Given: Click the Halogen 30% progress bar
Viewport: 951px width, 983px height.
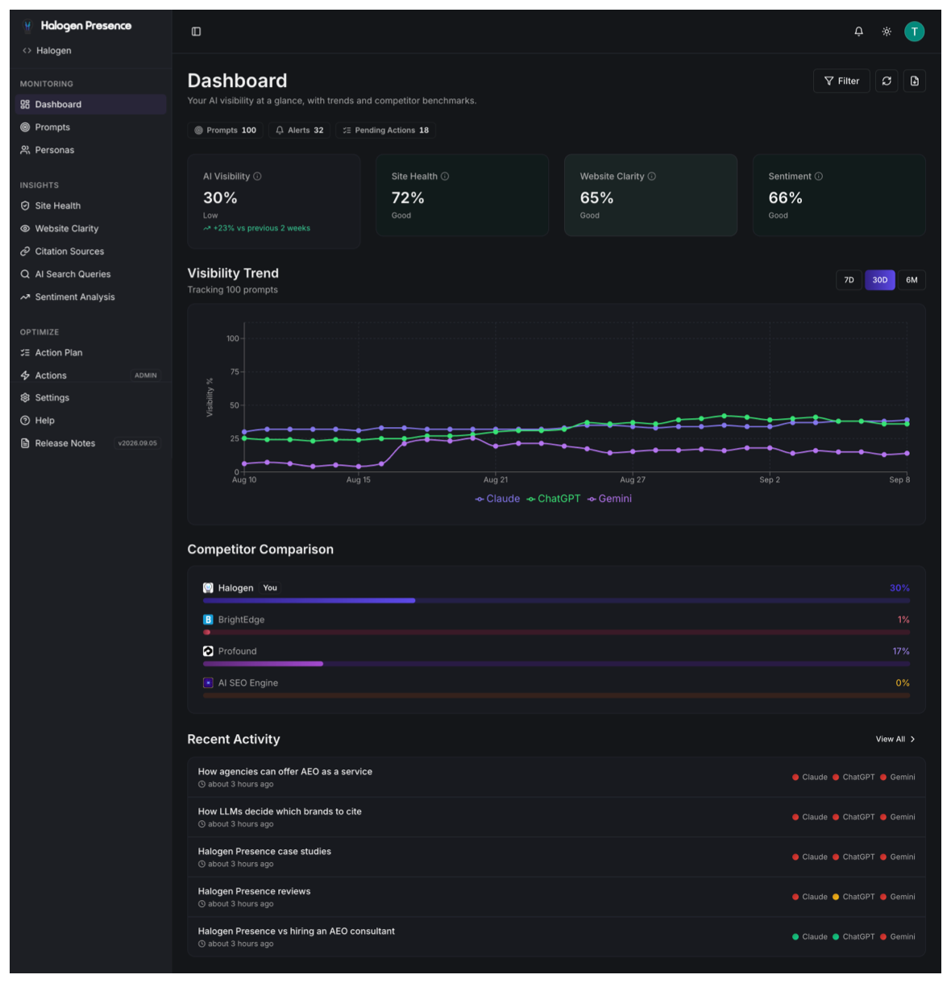Looking at the screenshot, I should (556, 600).
